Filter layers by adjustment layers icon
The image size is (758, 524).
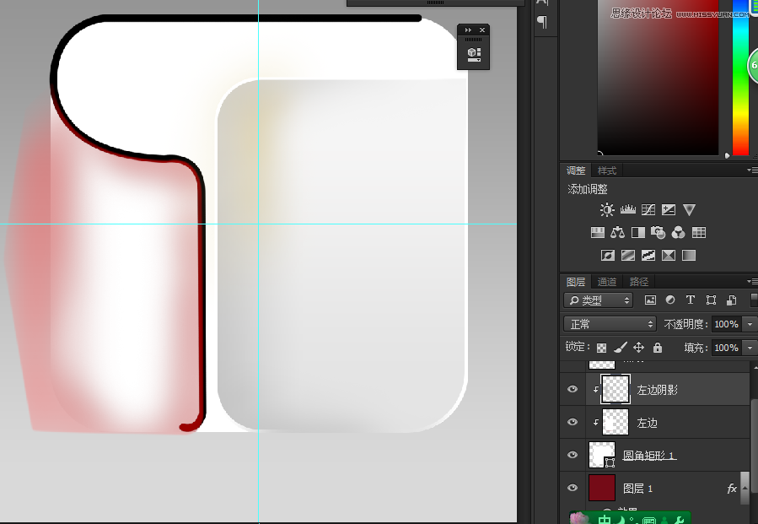coord(670,300)
